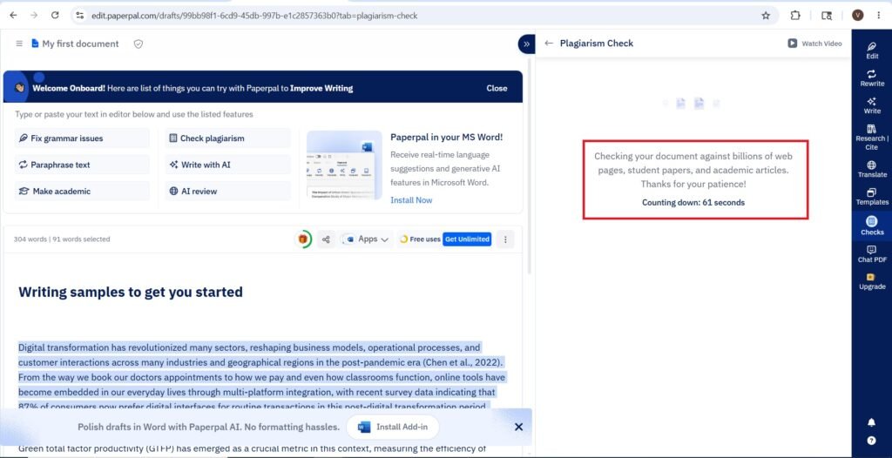Click the Free uses indicator
Viewport: 892px width, 458px height.
[x=420, y=239]
